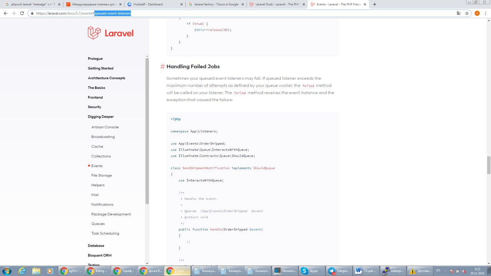Open a new browser tab with plus
This screenshot has height=276, width=491.
tap(374, 4)
